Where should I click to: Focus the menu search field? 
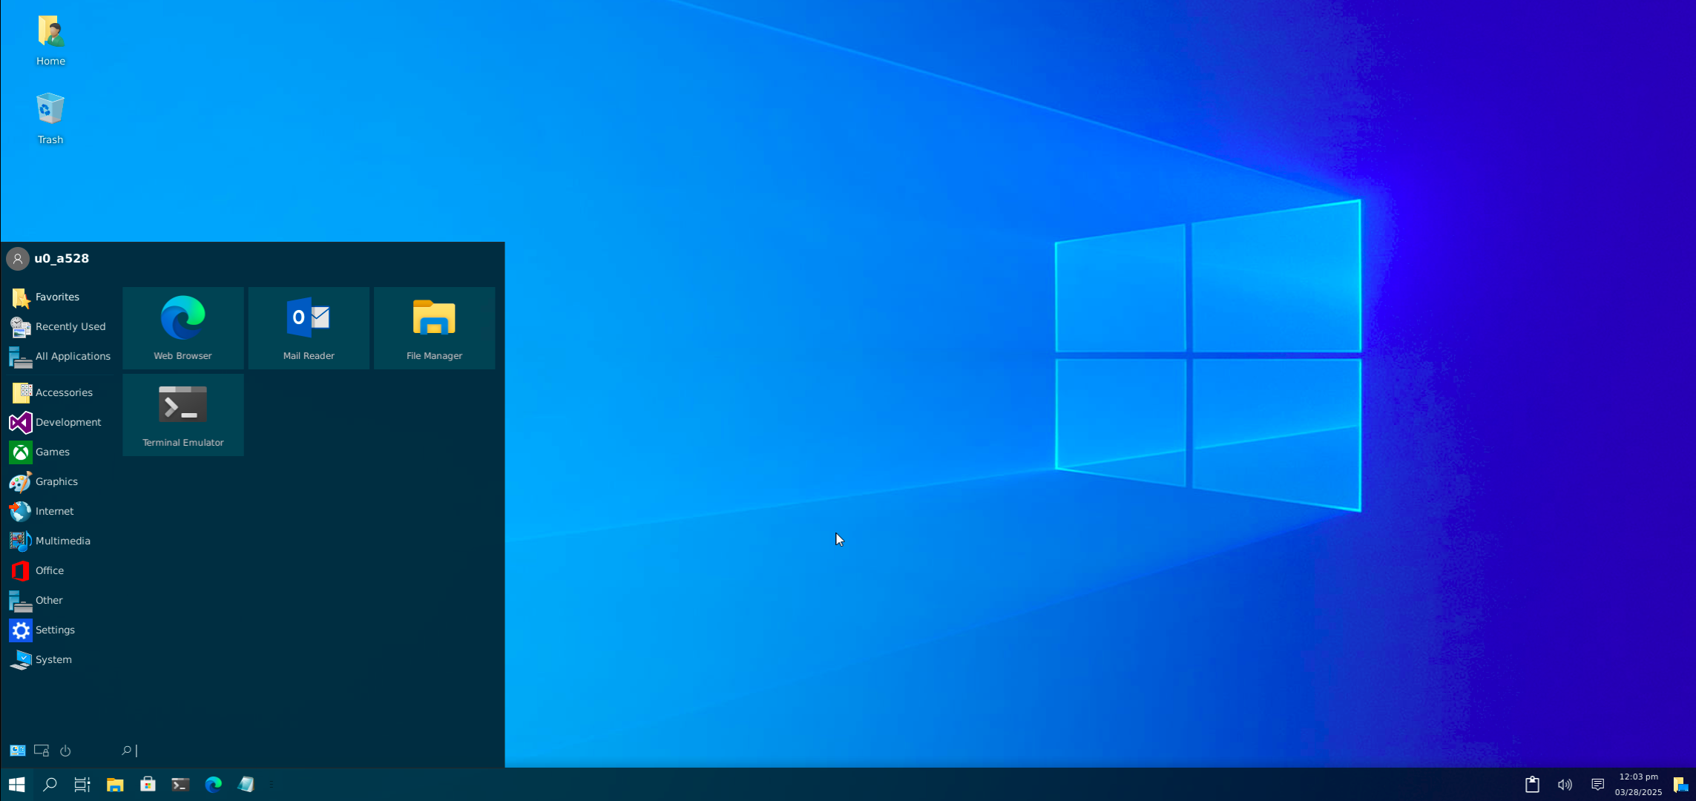[x=308, y=751]
